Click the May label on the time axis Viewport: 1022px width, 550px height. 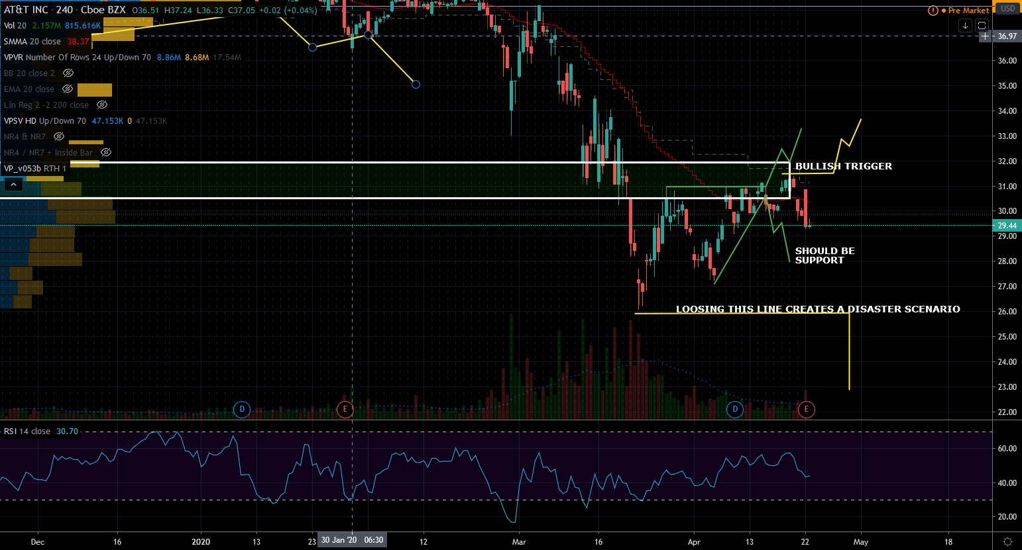pyautogui.click(x=861, y=542)
